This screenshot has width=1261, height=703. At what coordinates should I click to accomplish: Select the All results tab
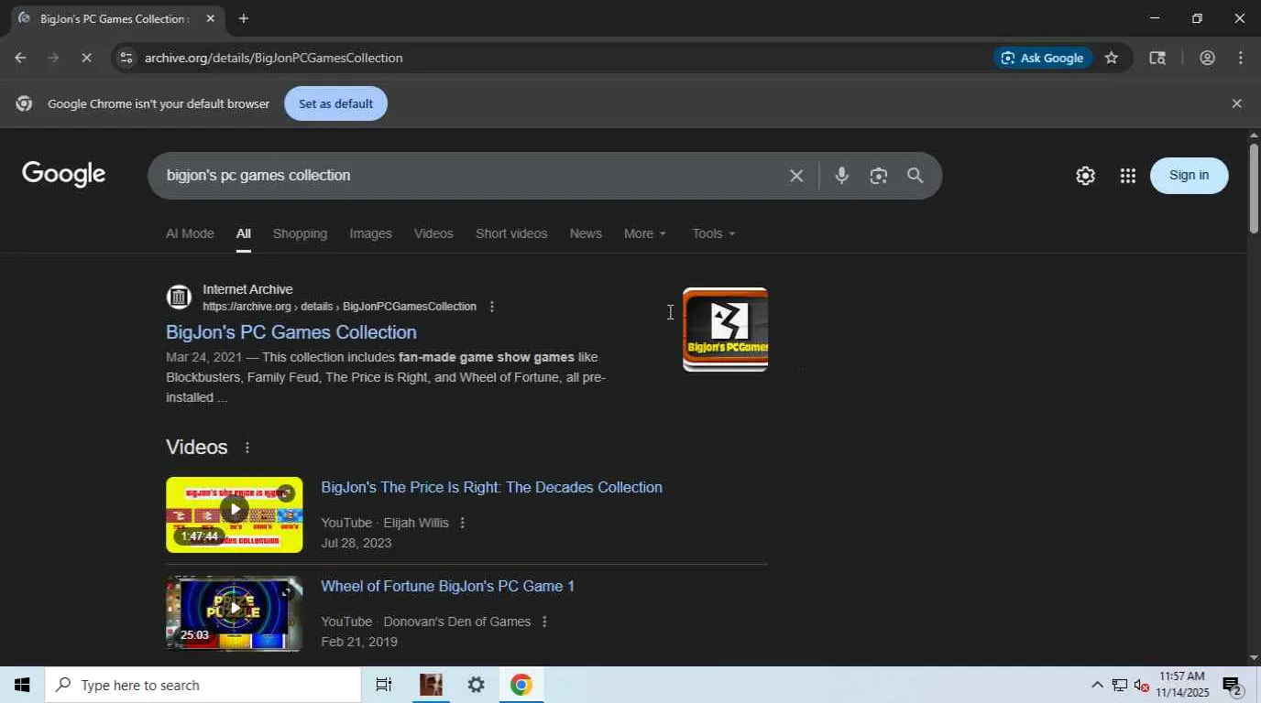coord(243,233)
